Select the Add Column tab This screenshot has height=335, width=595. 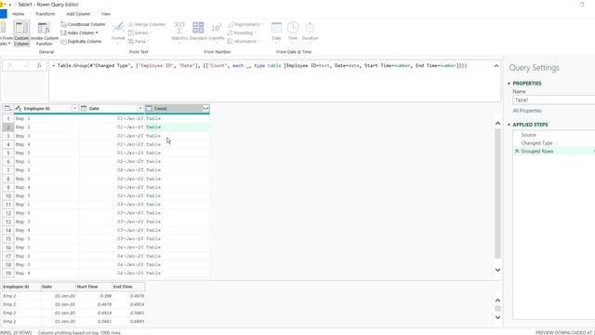[x=78, y=14]
